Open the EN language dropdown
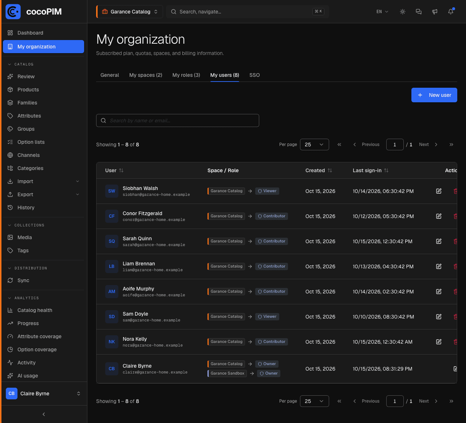Screen dimensions: 466x423 pyautogui.click(x=382, y=12)
